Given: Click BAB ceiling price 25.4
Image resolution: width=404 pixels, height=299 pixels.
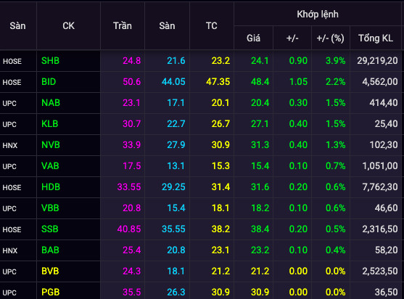Looking at the screenshot, I should click(x=132, y=250).
